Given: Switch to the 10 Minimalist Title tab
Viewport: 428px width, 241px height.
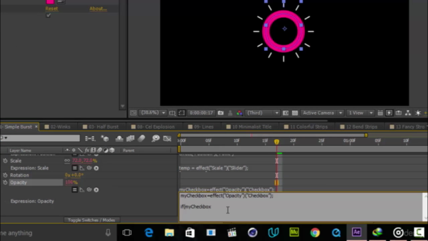Looking at the screenshot, I should tap(251, 127).
